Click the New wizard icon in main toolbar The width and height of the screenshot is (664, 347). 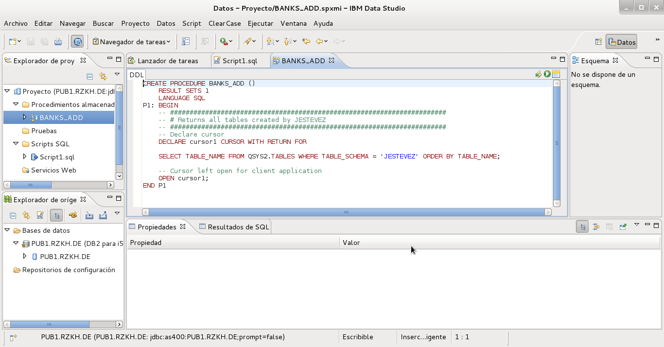point(13,42)
